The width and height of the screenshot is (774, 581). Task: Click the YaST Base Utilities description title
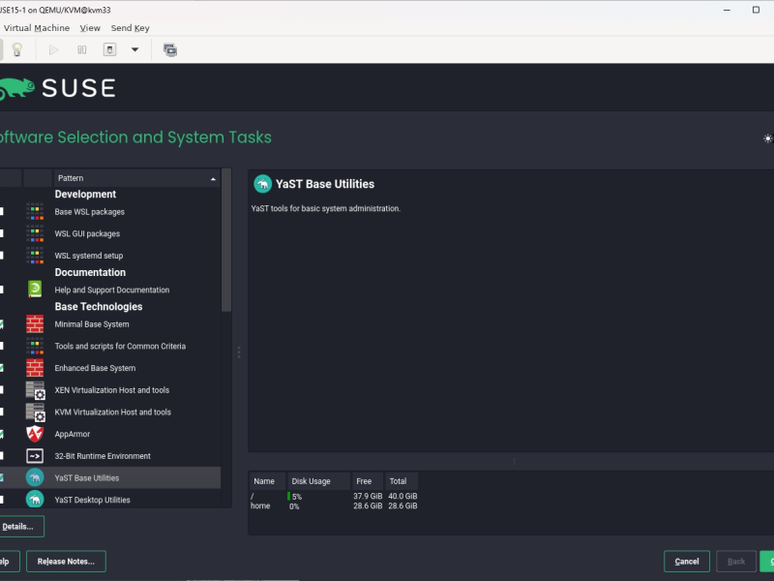click(325, 184)
